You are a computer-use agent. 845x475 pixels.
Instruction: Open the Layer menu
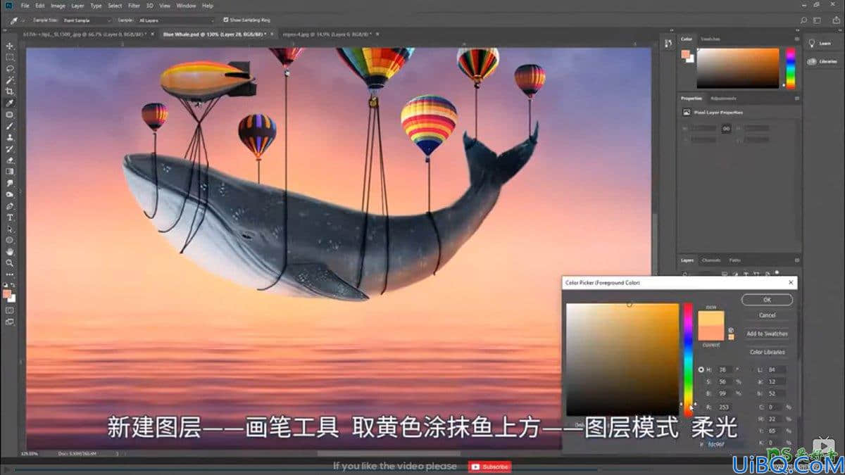point(77,6)
